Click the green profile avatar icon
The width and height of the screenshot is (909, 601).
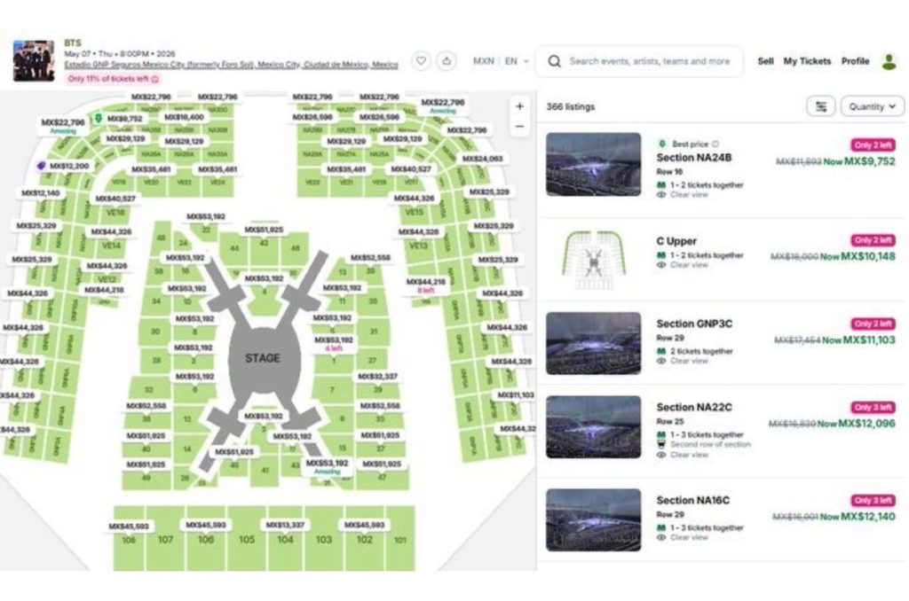click(x=889, y=61)
